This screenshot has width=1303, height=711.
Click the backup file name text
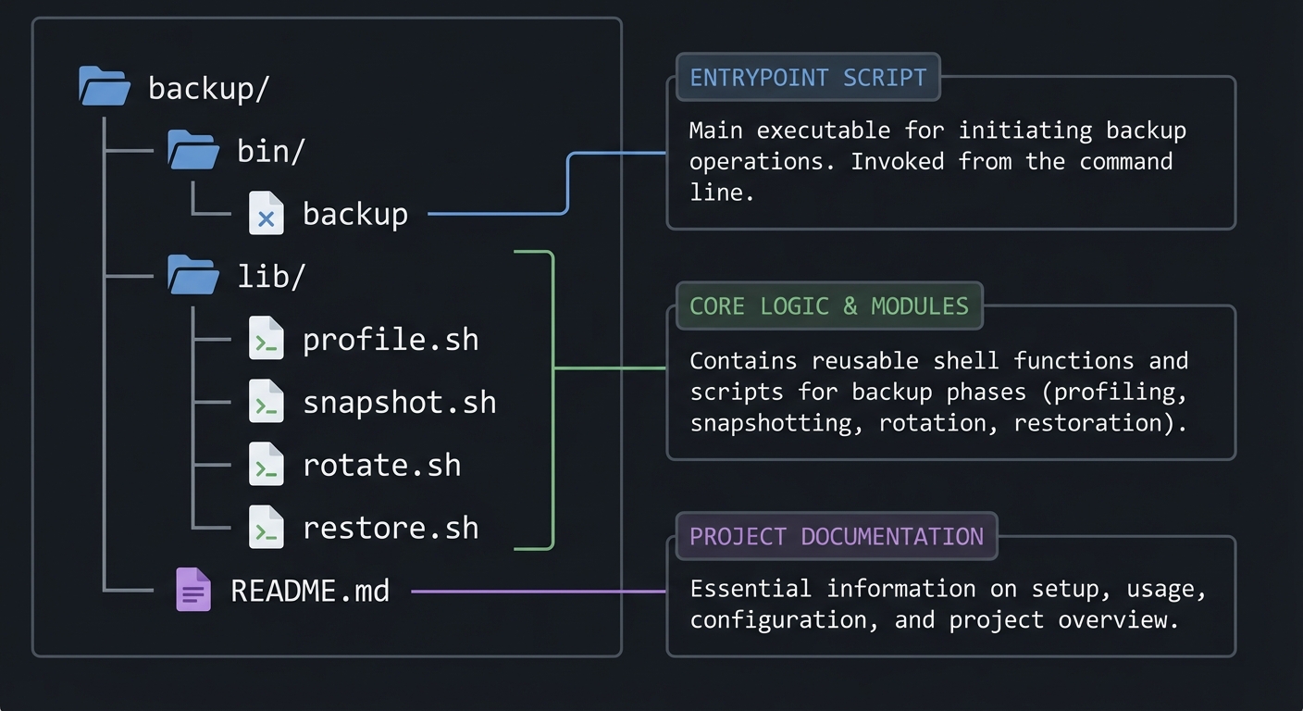coord(355,213)
